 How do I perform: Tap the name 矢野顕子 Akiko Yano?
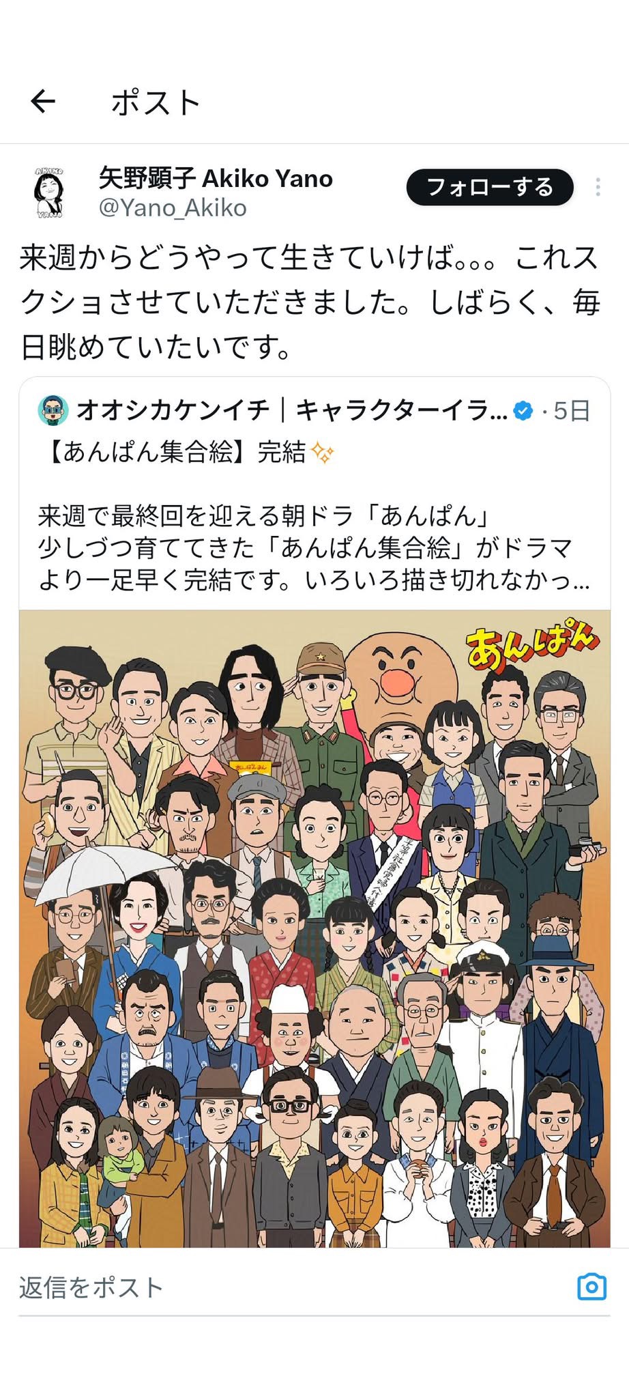(216, 178)
